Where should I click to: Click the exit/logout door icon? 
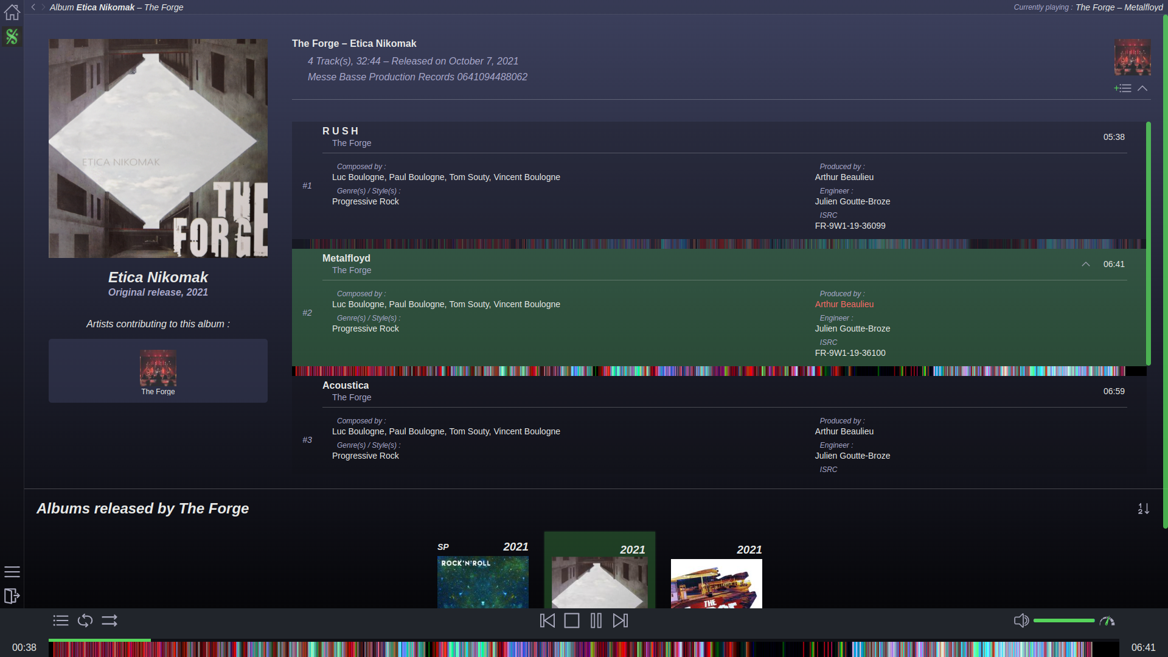[x=12, y=596]
